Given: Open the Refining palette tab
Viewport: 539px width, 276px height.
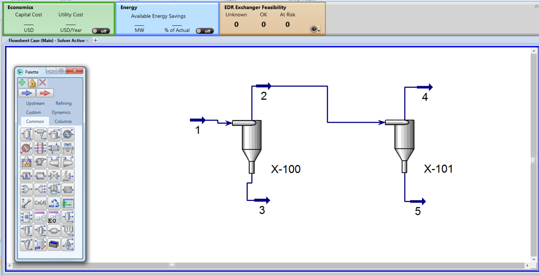Looking at the screenshot, I should pos(63,103).
